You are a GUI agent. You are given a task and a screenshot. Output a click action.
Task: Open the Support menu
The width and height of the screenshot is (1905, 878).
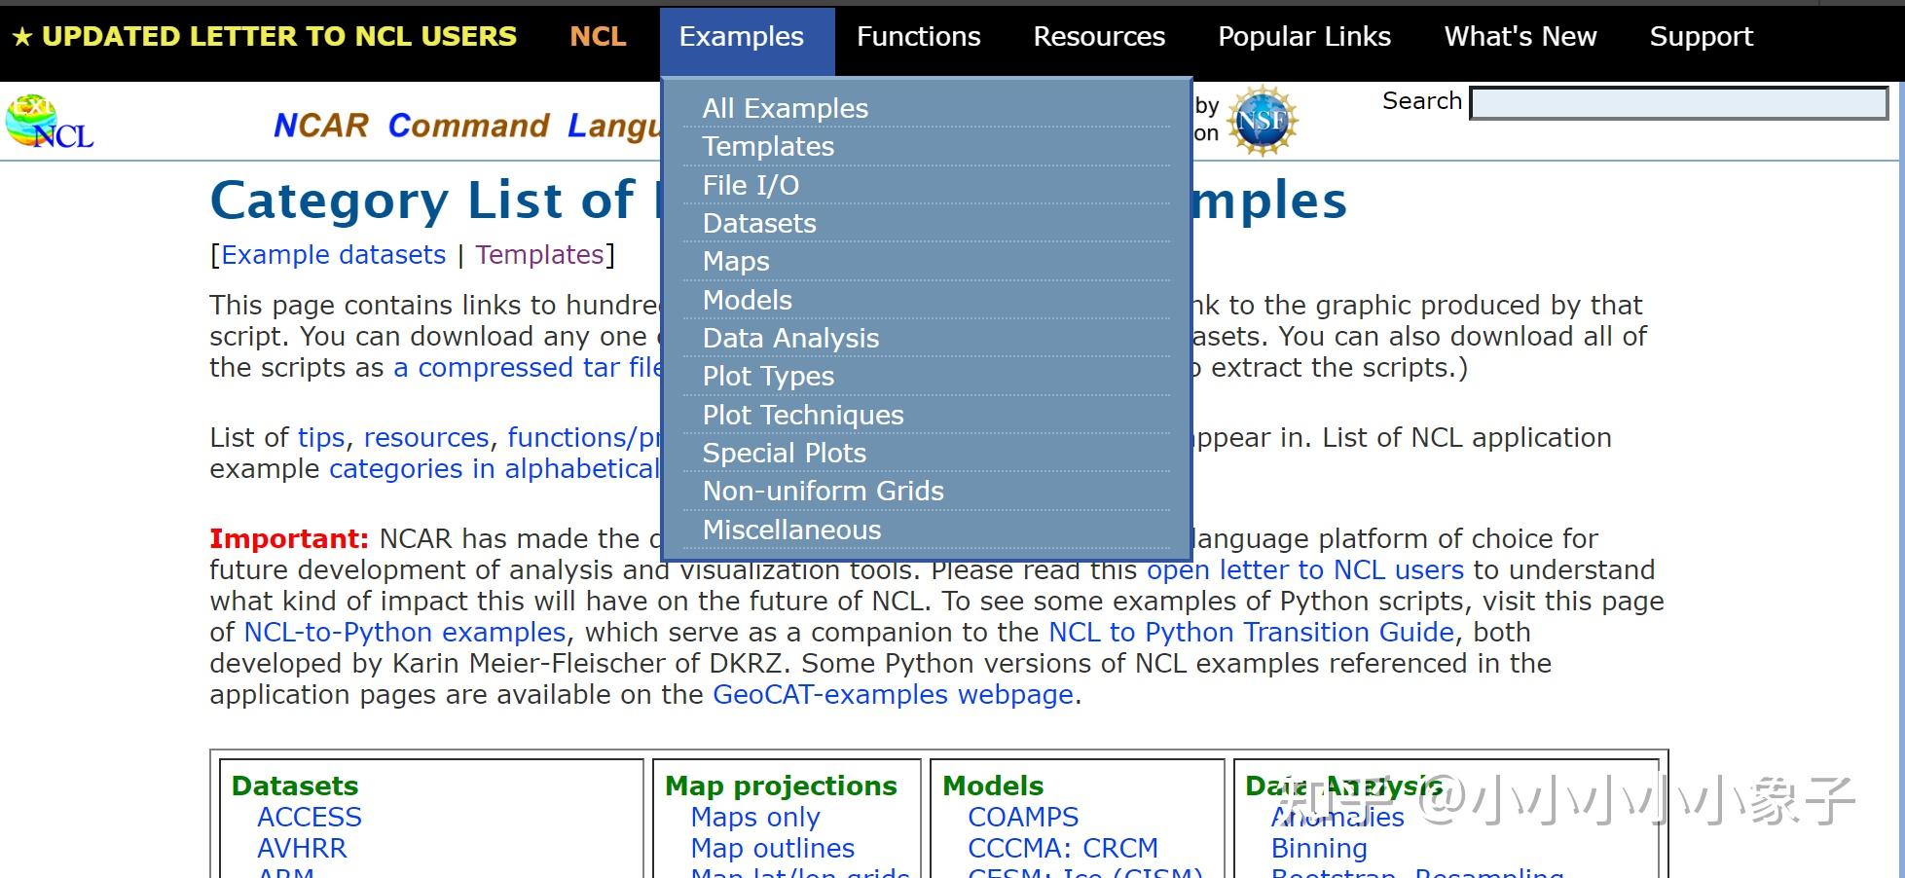1701,37
